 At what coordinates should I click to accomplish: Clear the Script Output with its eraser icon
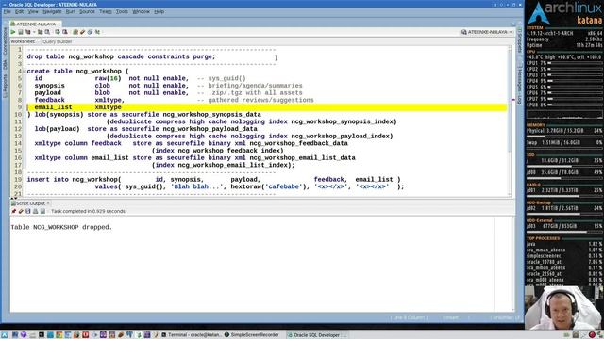(21, 211)
